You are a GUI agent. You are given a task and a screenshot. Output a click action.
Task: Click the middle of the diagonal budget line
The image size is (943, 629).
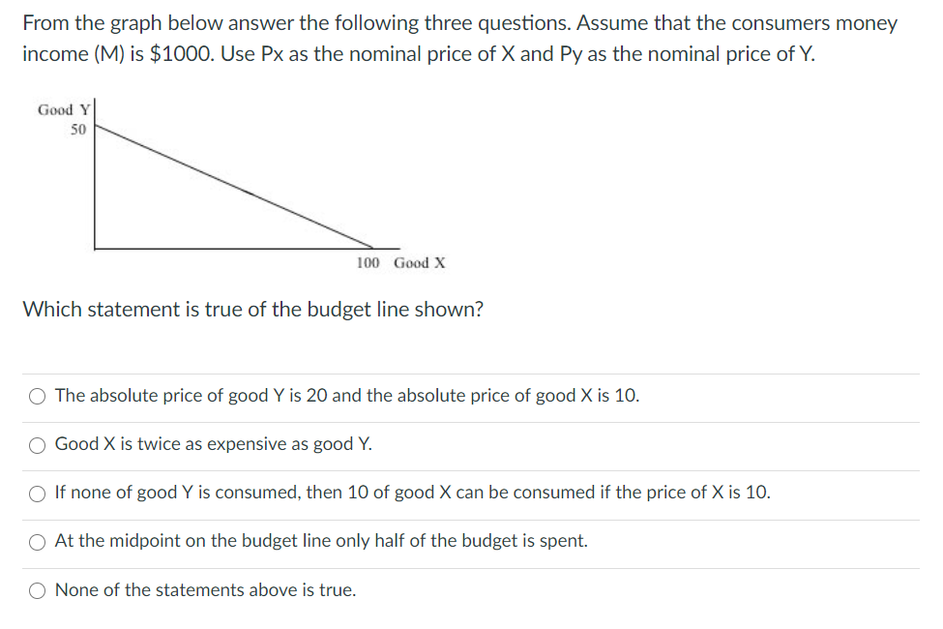pos(234,186)
